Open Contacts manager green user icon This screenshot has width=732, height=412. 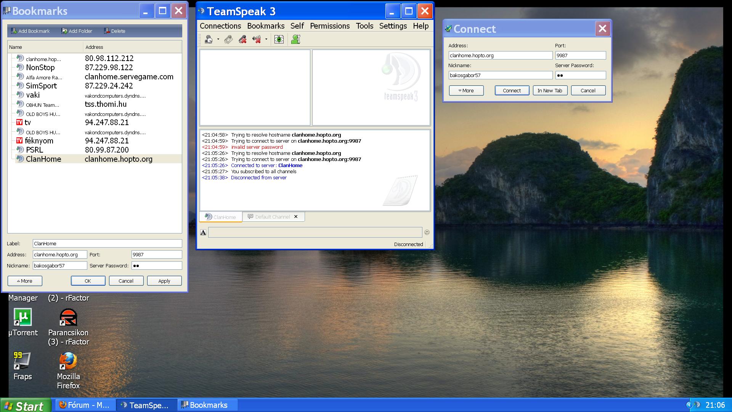[296, 39]
